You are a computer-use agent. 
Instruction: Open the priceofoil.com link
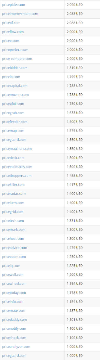coord(13,104)
